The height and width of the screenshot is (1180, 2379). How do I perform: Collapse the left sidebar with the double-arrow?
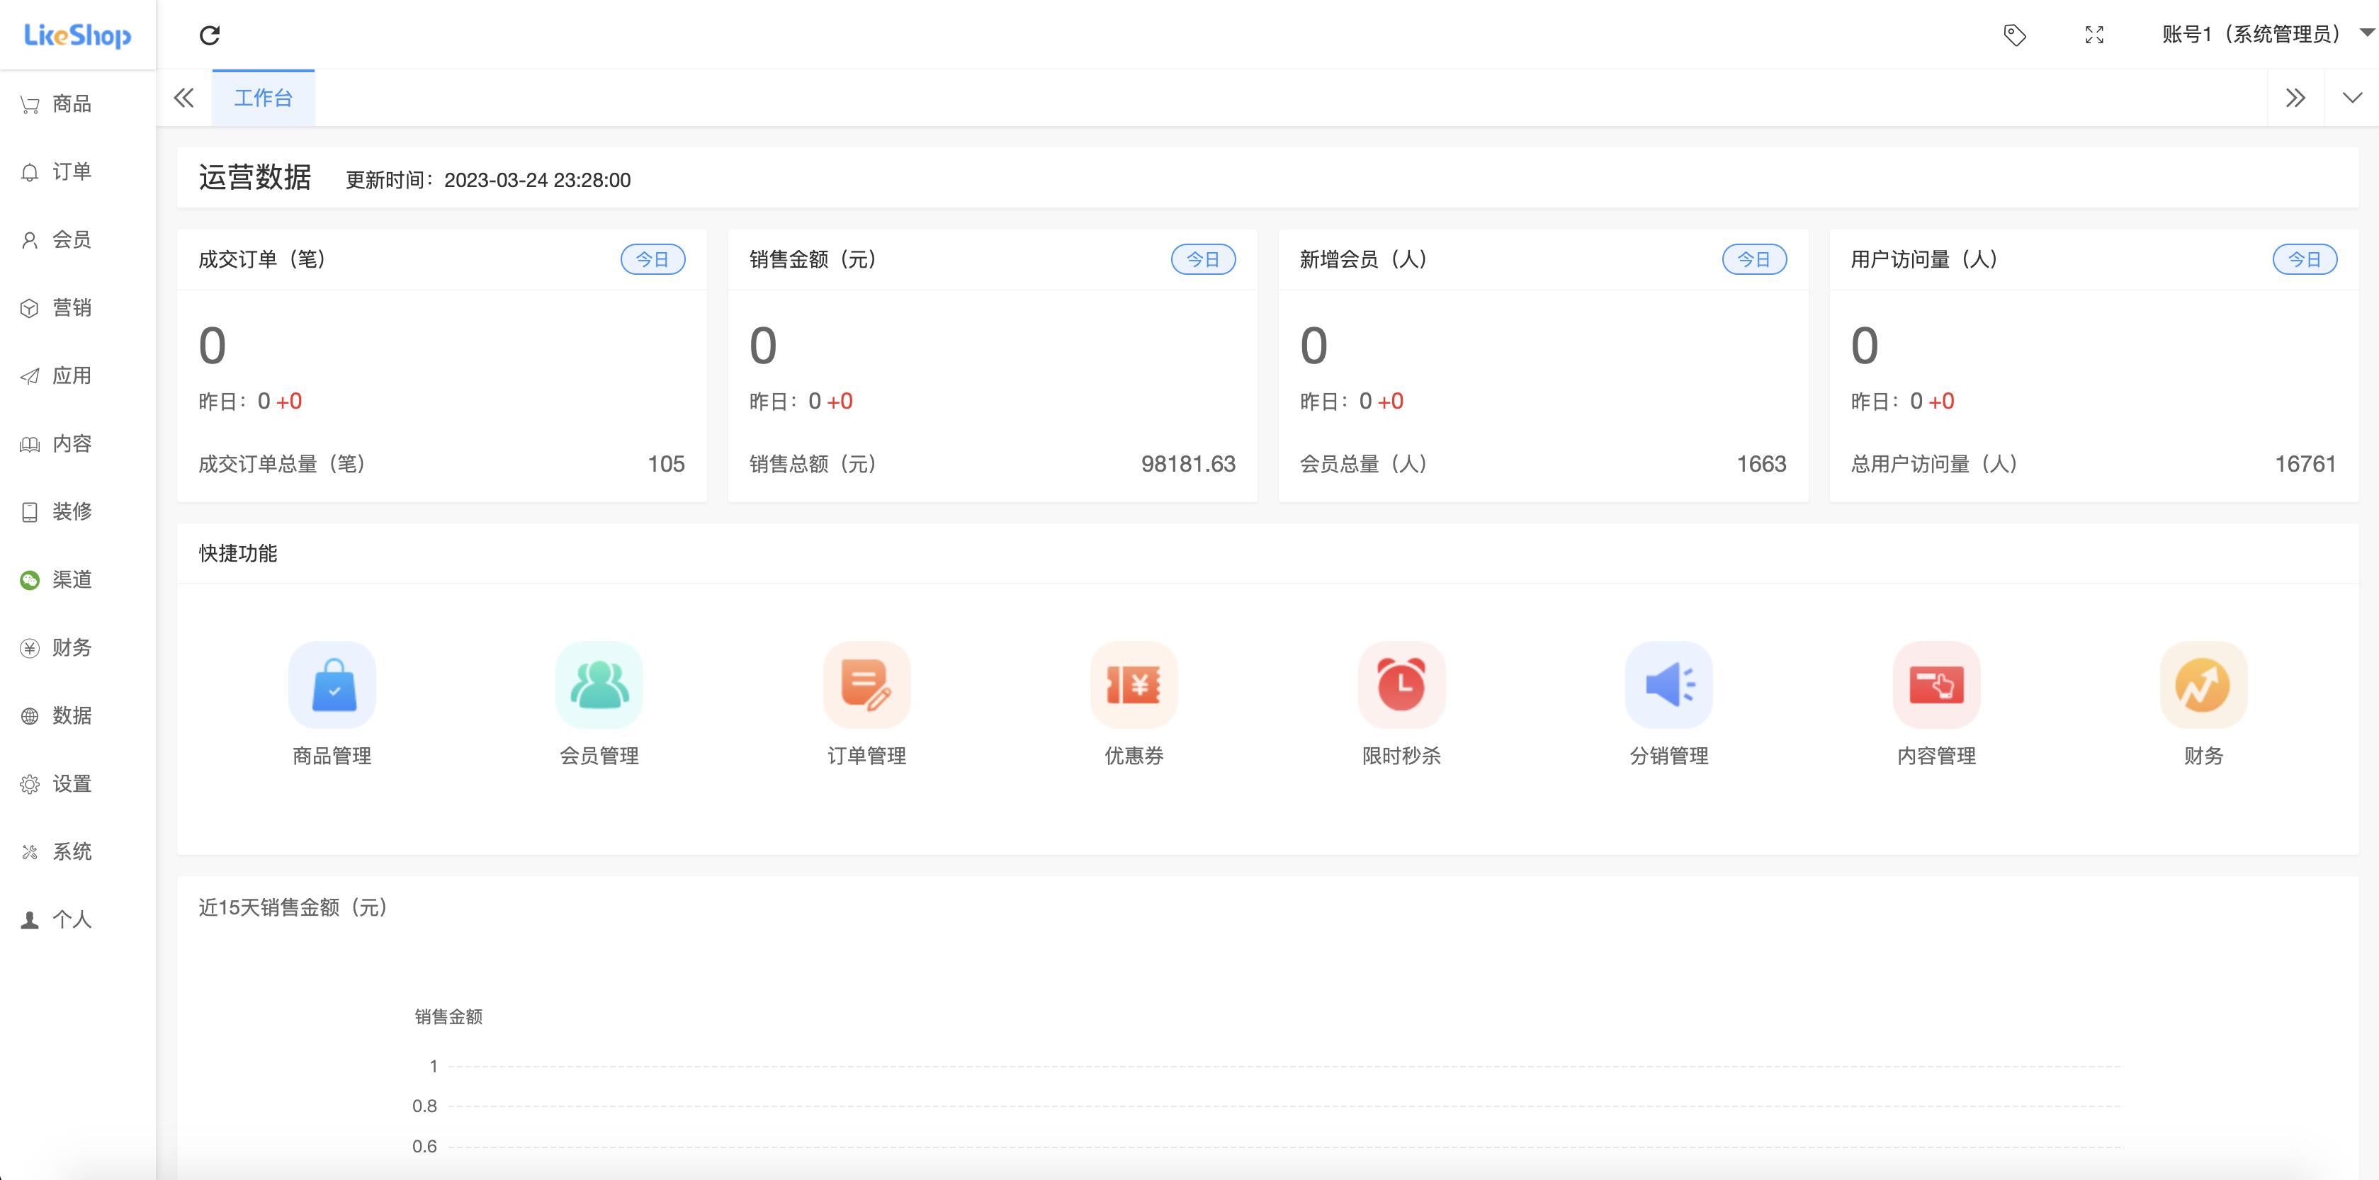coord(183,97)
